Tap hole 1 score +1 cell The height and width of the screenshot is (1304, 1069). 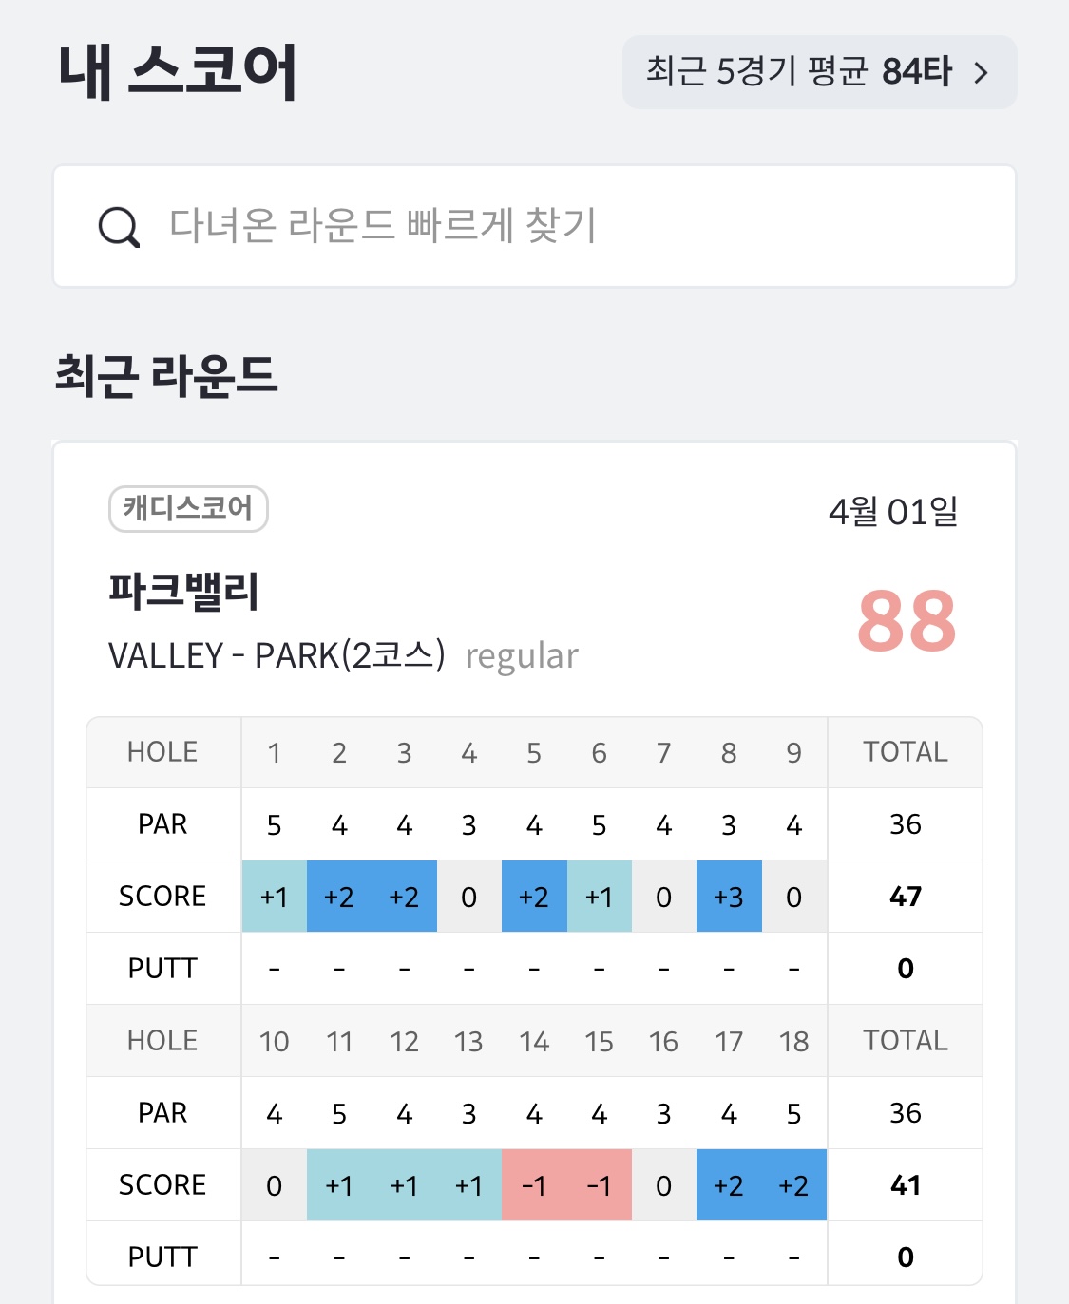(275, 897)
